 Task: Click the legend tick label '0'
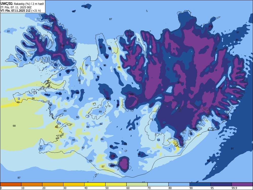point(1,188)
